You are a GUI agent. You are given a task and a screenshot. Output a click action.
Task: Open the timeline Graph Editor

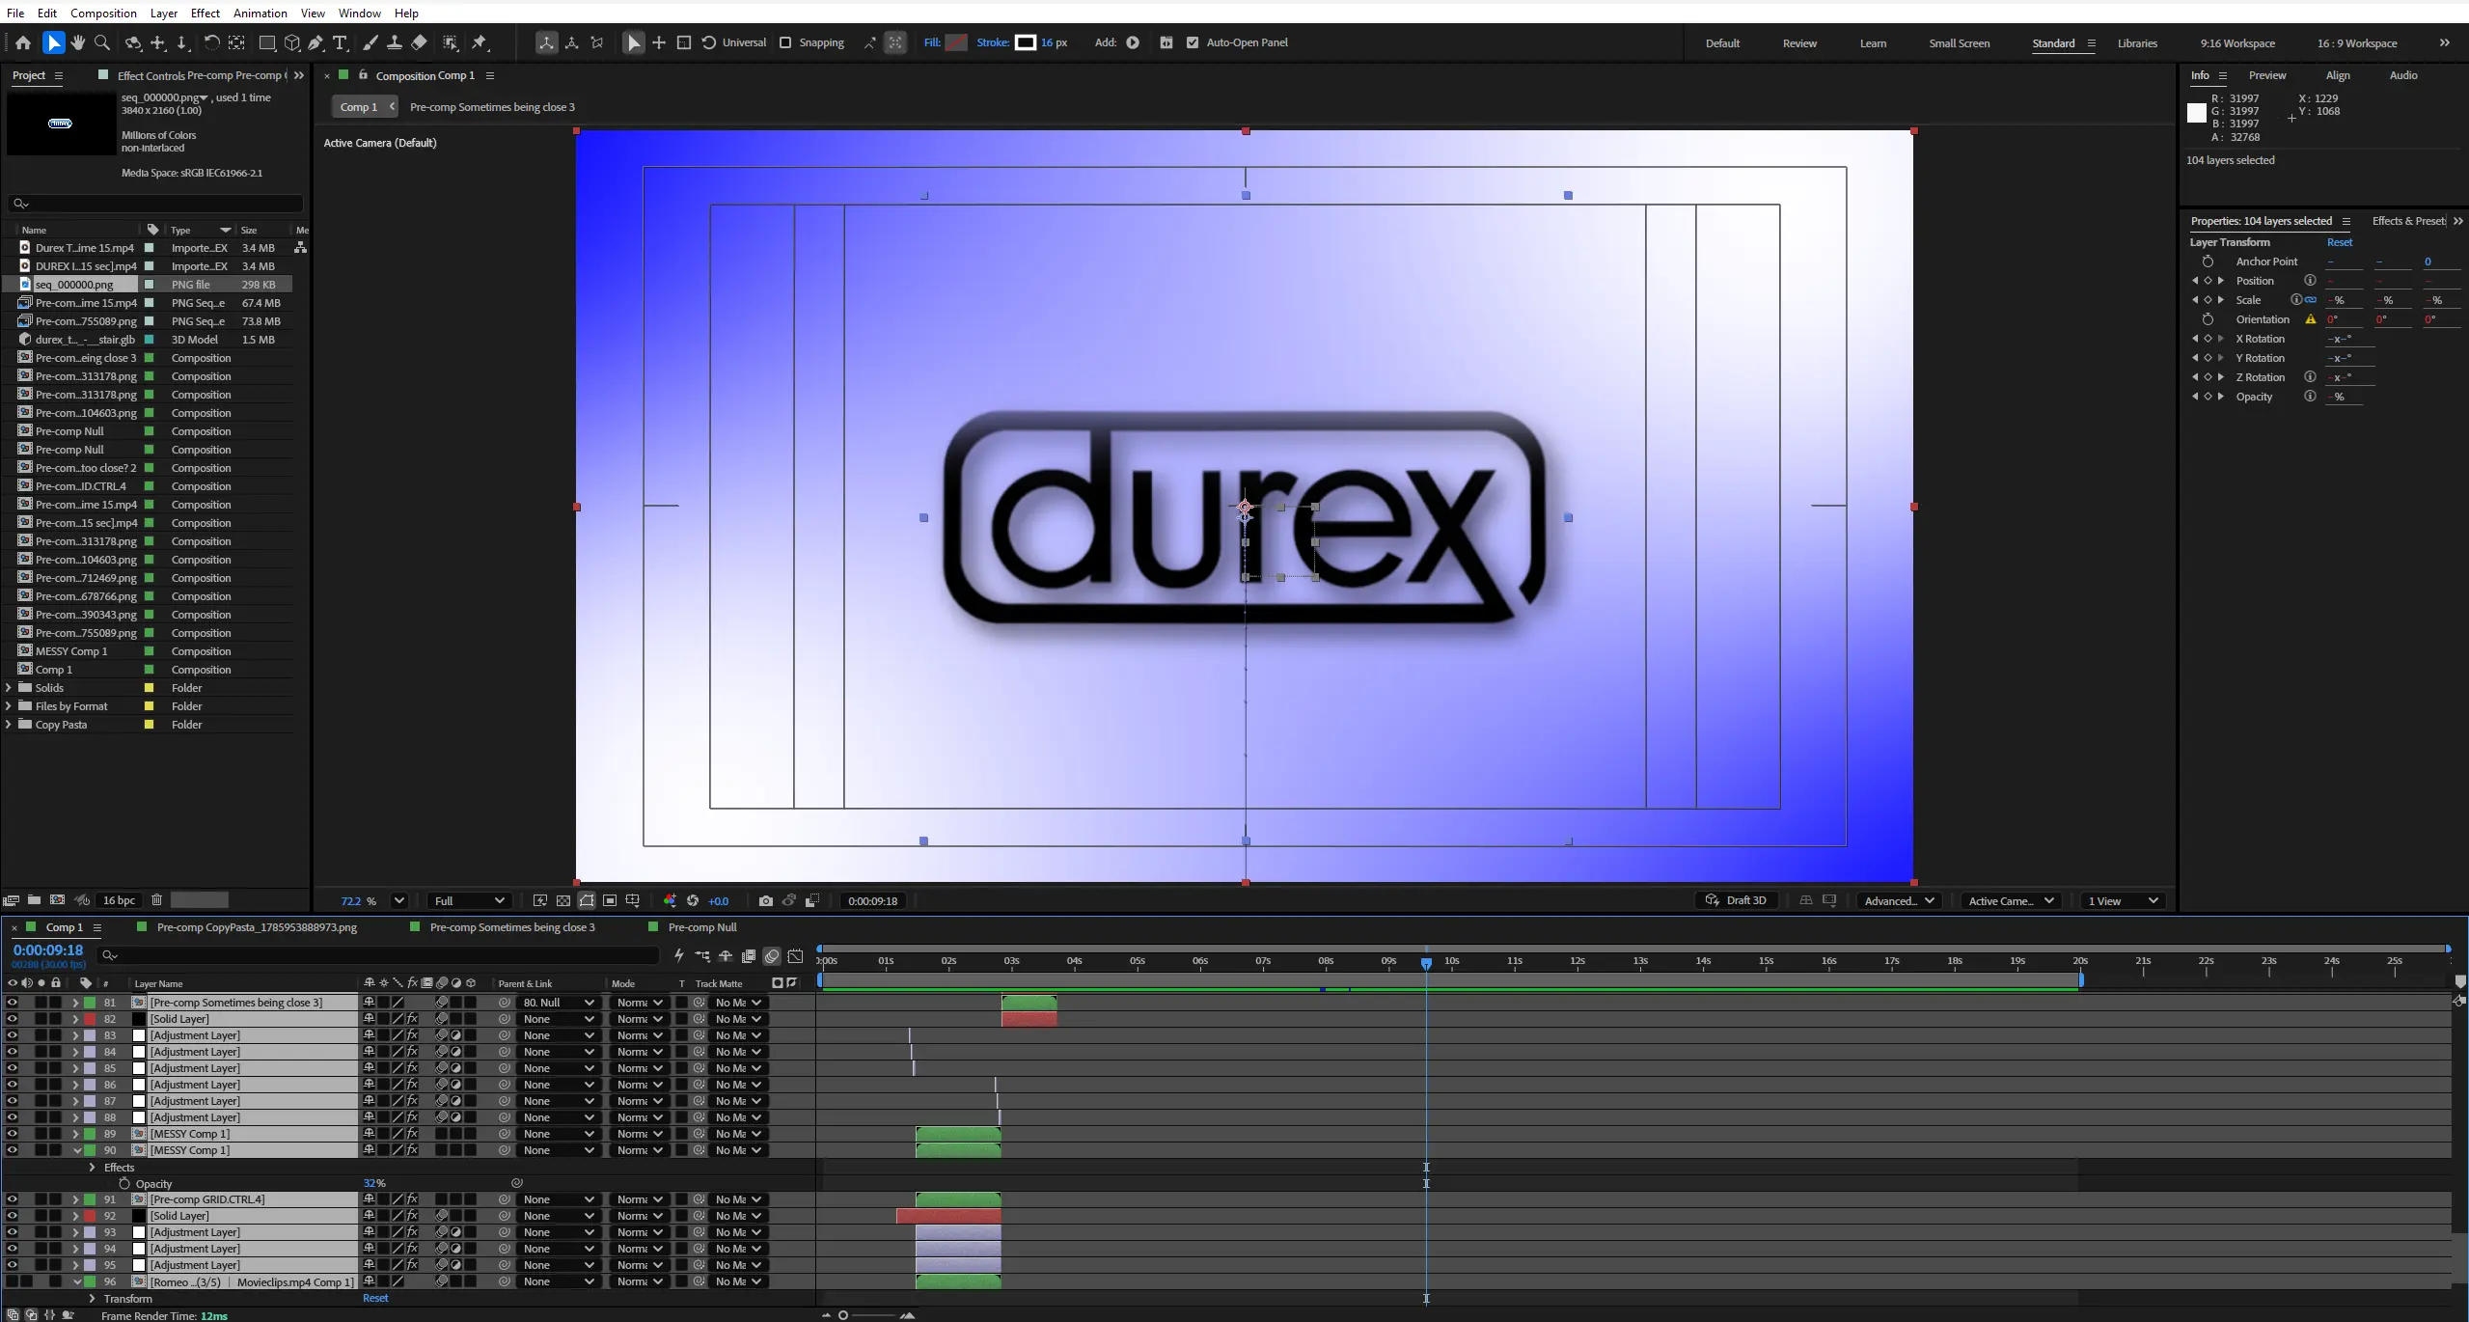[x=795, y=955]
